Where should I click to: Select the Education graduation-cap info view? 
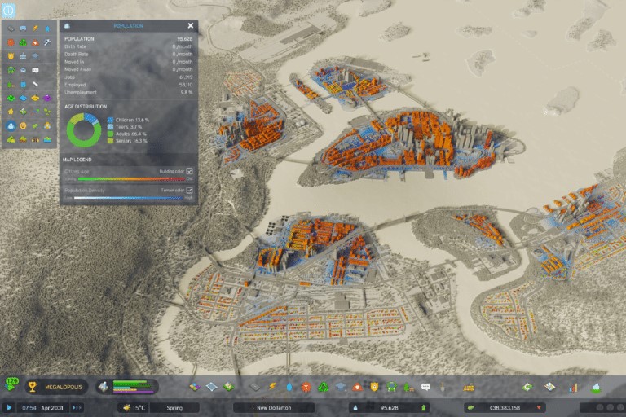36,56
